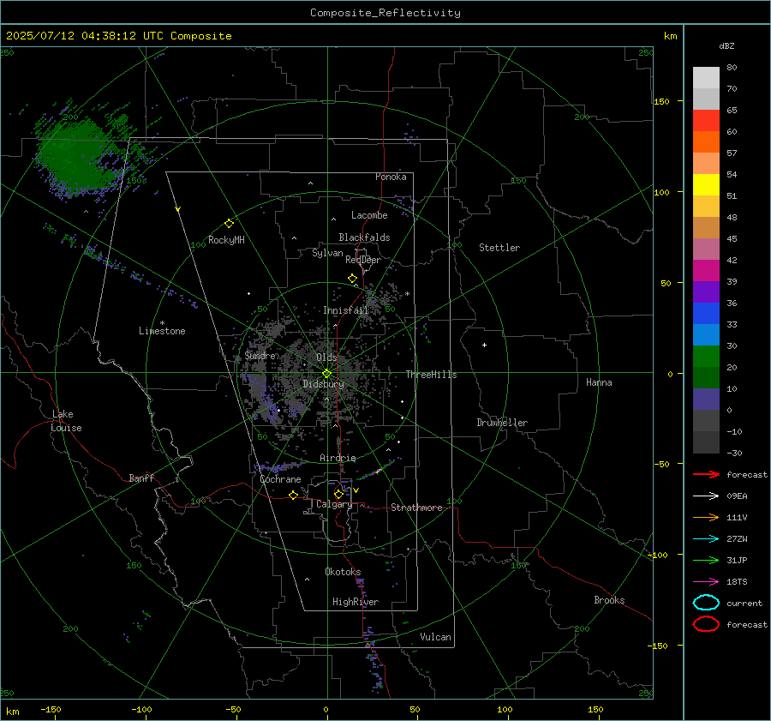The width and height of the screenshot is (771, 721).
Task: Click the 'Olds' map label
Action: 326,357
